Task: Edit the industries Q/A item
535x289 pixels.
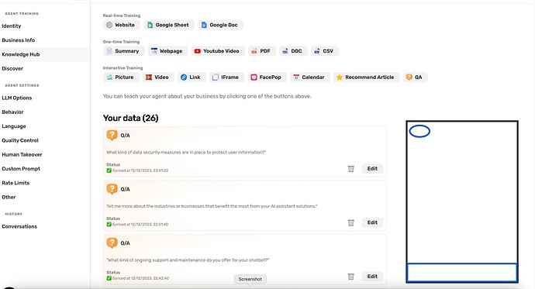Action: (x=372, y=222)
